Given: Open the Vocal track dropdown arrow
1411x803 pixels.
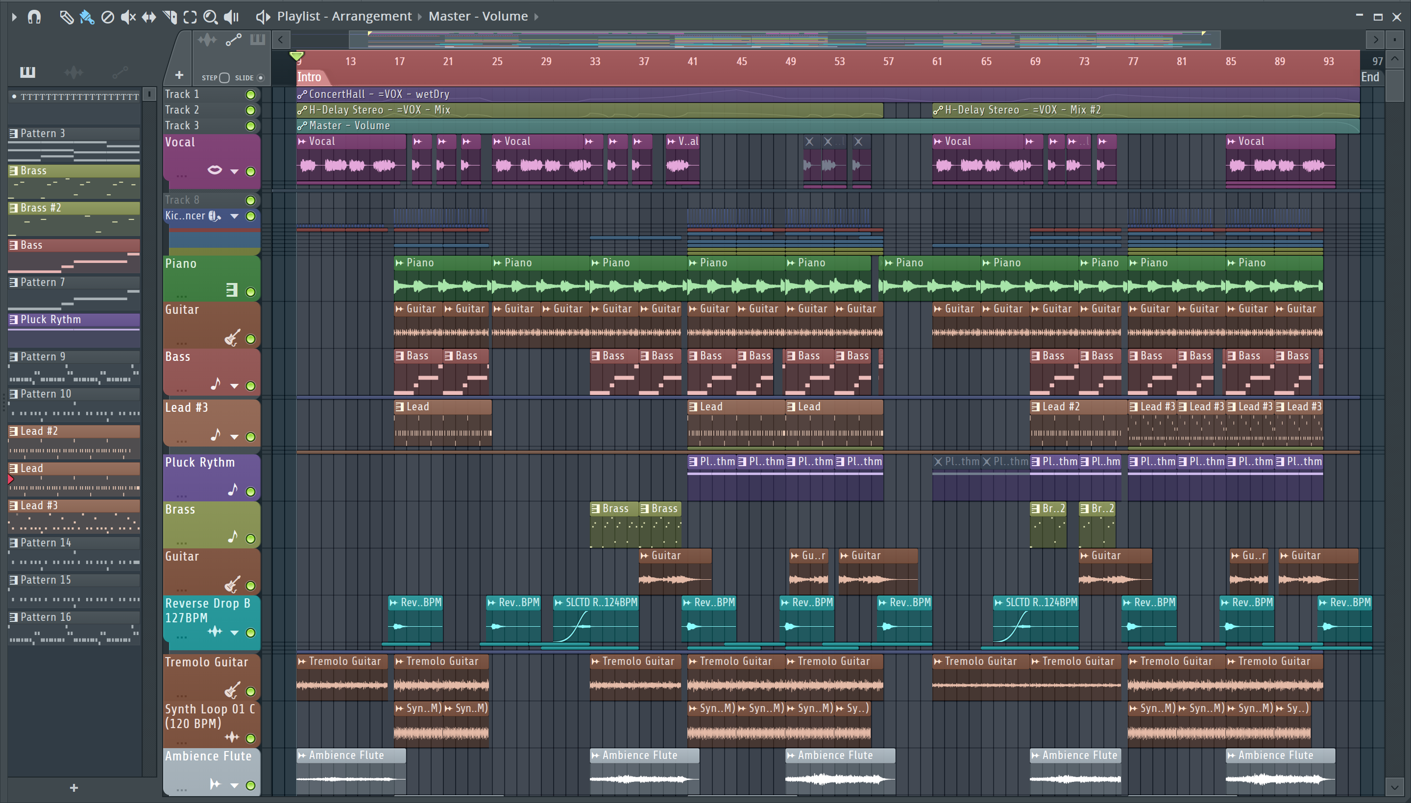Looking at the screenshot, I should [235, 171].
